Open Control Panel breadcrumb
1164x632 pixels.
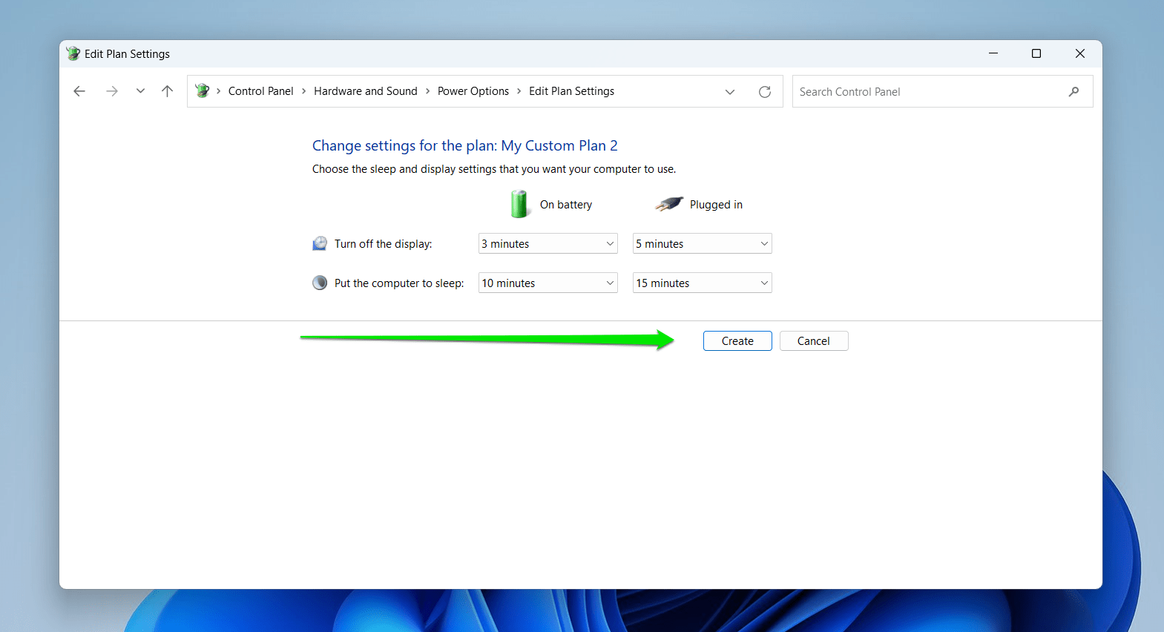pos(261,91)
